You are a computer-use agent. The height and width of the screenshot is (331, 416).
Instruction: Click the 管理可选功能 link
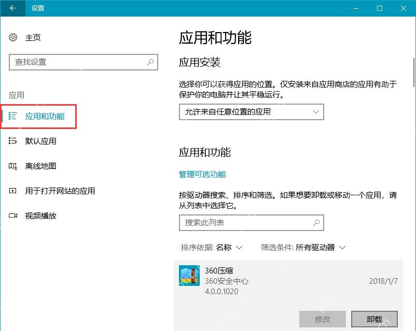(202, 174)
